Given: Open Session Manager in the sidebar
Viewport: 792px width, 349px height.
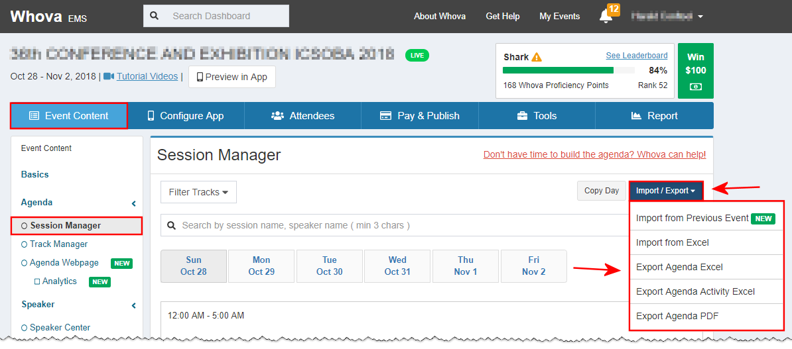Looking at the screenshot, I should pos(76,225).
